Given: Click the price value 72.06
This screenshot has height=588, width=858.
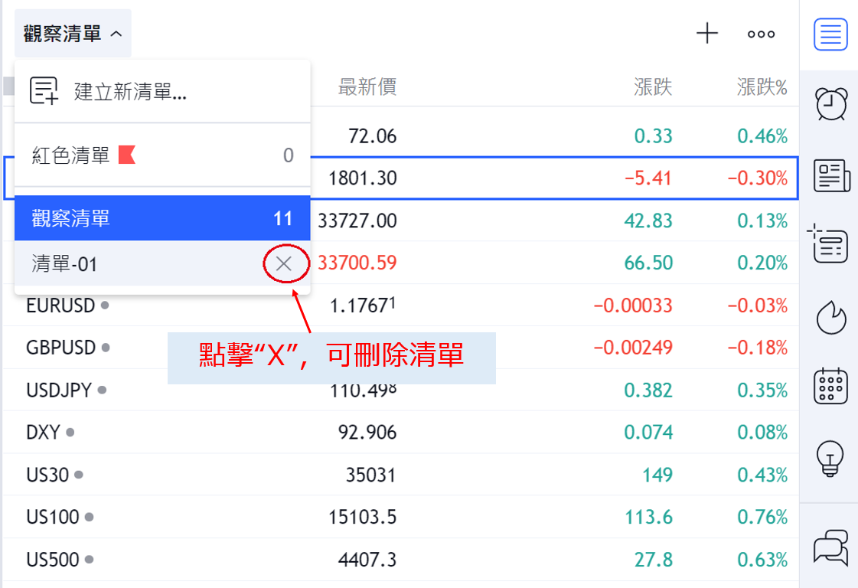Looking at the screenshot, I should click(x=372, y=136).
